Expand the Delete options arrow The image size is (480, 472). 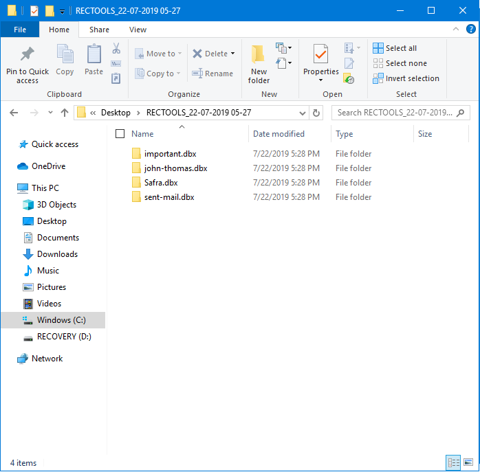click(x=232, y=54)
